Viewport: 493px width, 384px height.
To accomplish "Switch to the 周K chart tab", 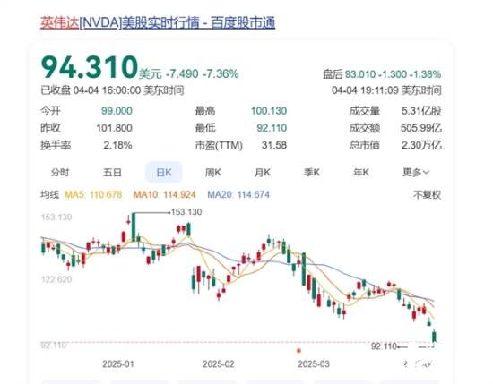I will click(212, 173).
